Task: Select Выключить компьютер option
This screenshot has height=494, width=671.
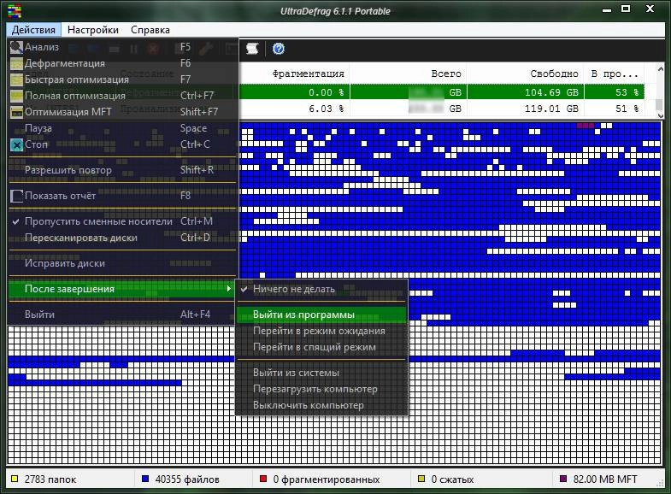Action: 321,405
